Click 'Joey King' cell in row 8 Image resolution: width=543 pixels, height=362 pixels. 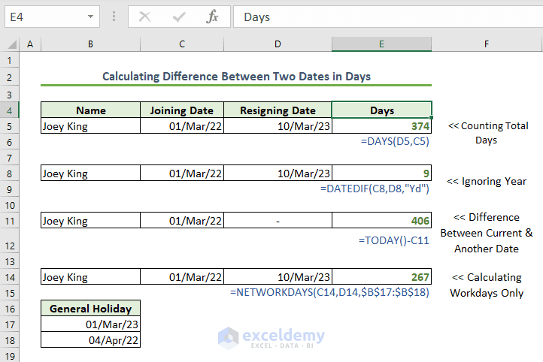tap(91, 173)
